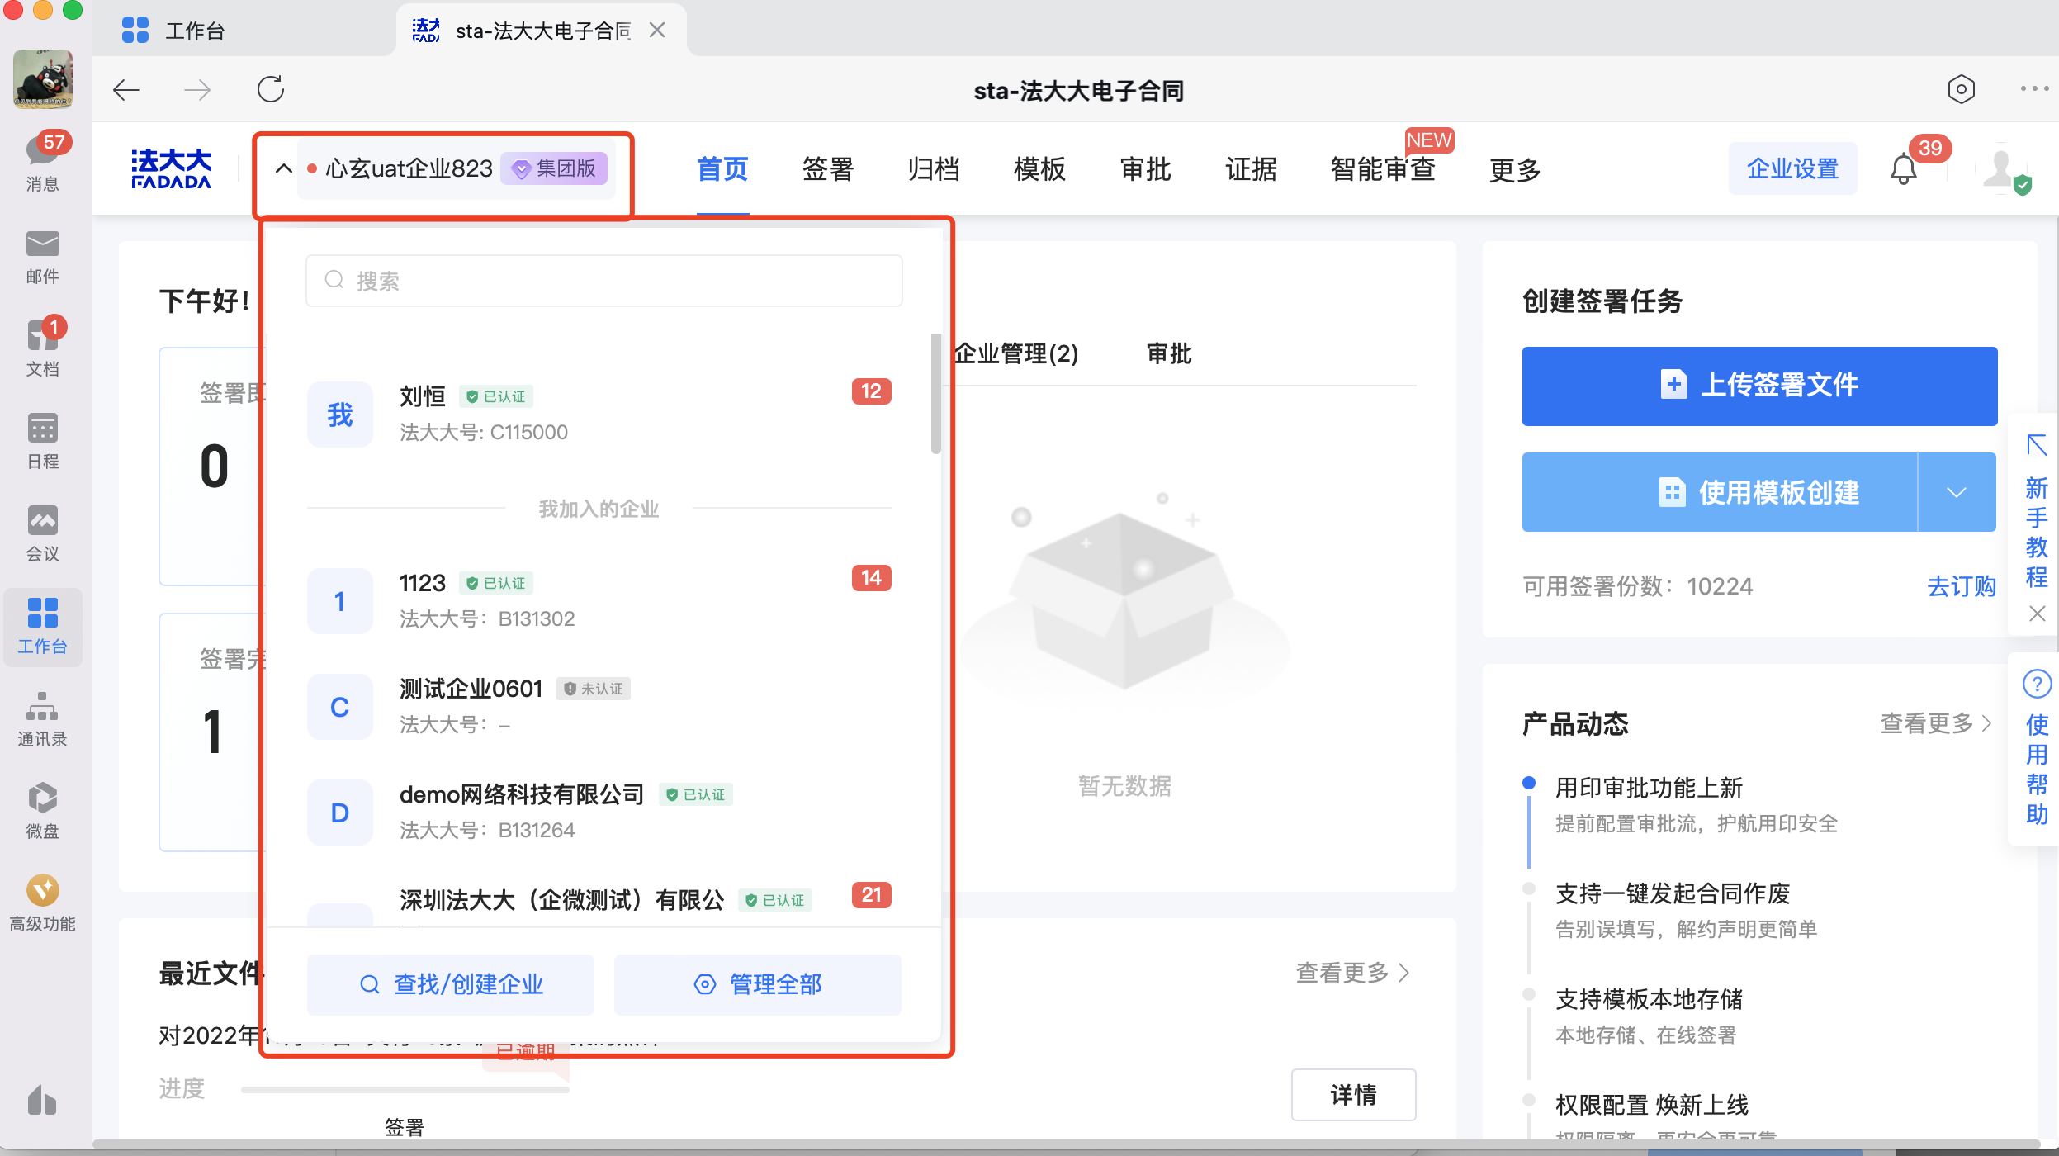Click the 12 badge on 刘恒 entry
Viewport: 2059px width, 1156px height.
pos(872,391)
